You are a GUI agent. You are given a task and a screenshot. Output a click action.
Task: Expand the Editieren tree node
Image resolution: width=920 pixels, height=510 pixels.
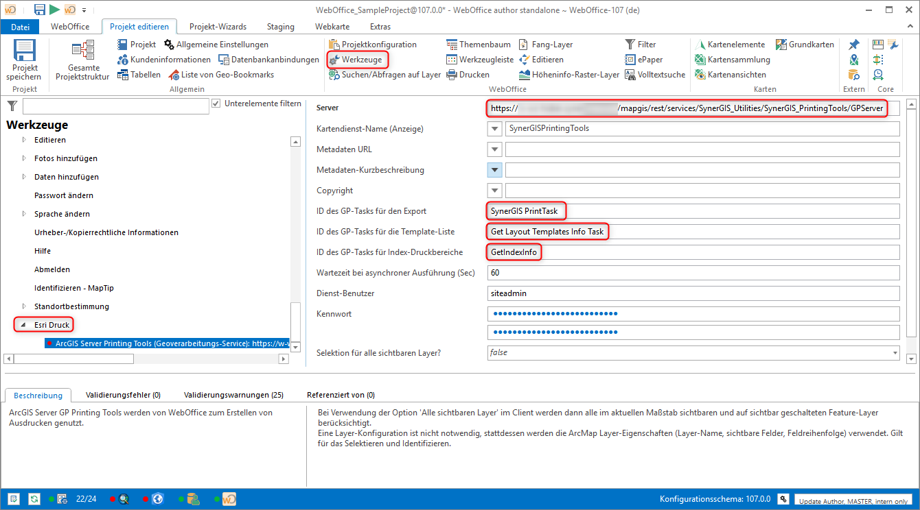(x=24, y=140)
